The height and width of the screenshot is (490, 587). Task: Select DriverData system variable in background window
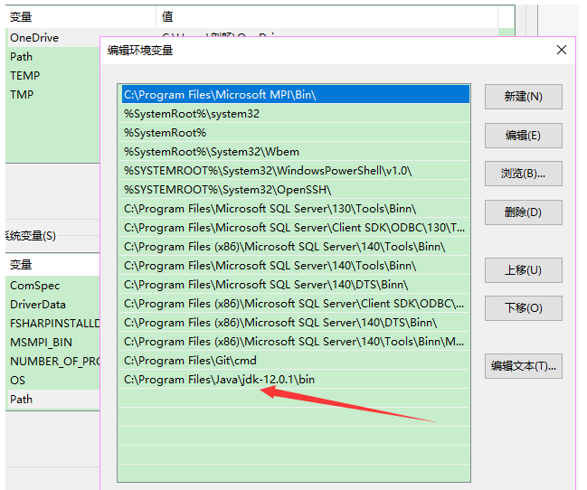click(53, 305)
